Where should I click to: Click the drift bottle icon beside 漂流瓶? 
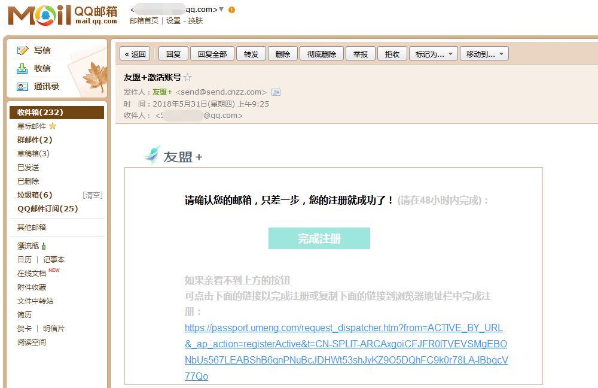pyautogui.click(x=44, y=246)
